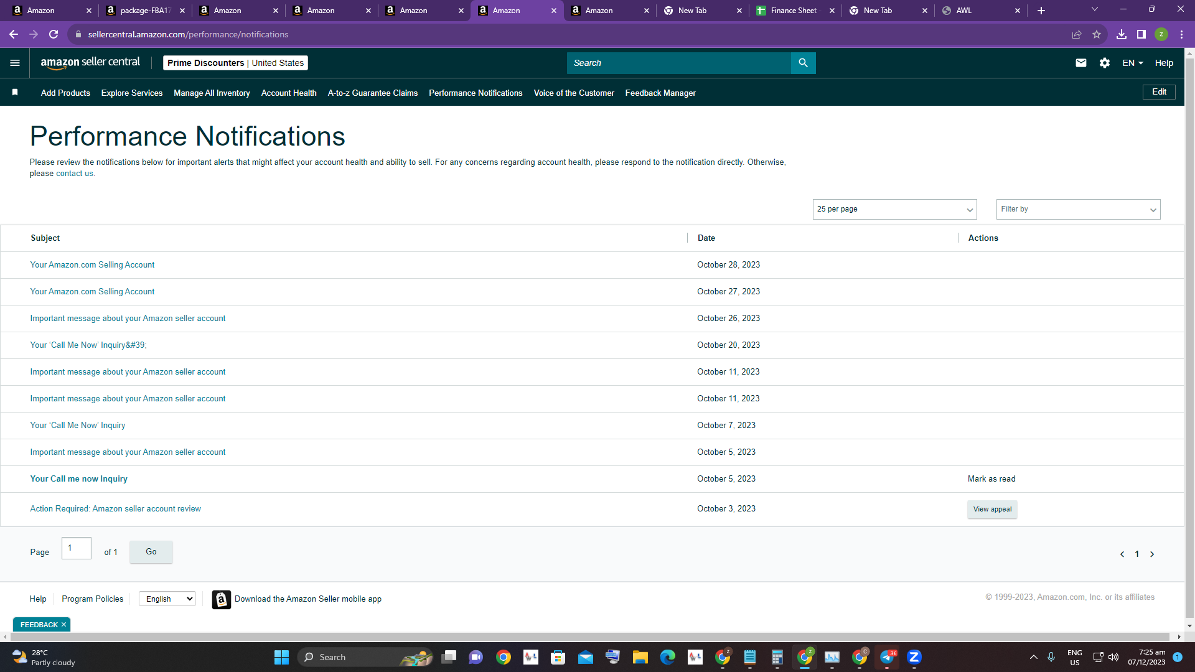Viewport: 1195px width, 672px height.
Task: Open the weather widget showing 28°C
Action: tap(44, 657)
